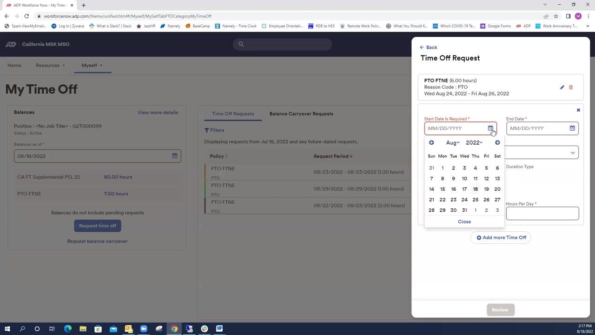Close the new time off entry with X
This screenshot has width=595, height=335.
tap(578, 110)
